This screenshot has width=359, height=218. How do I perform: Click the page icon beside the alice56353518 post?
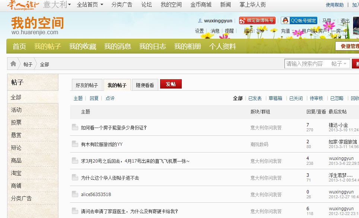[x=75, y=194]
